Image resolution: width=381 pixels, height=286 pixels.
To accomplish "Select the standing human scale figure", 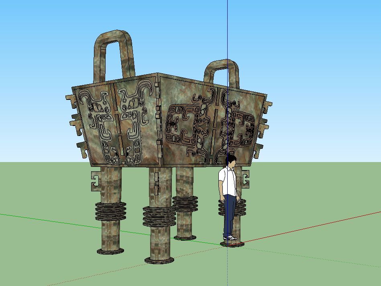I will tap(229, 198).
